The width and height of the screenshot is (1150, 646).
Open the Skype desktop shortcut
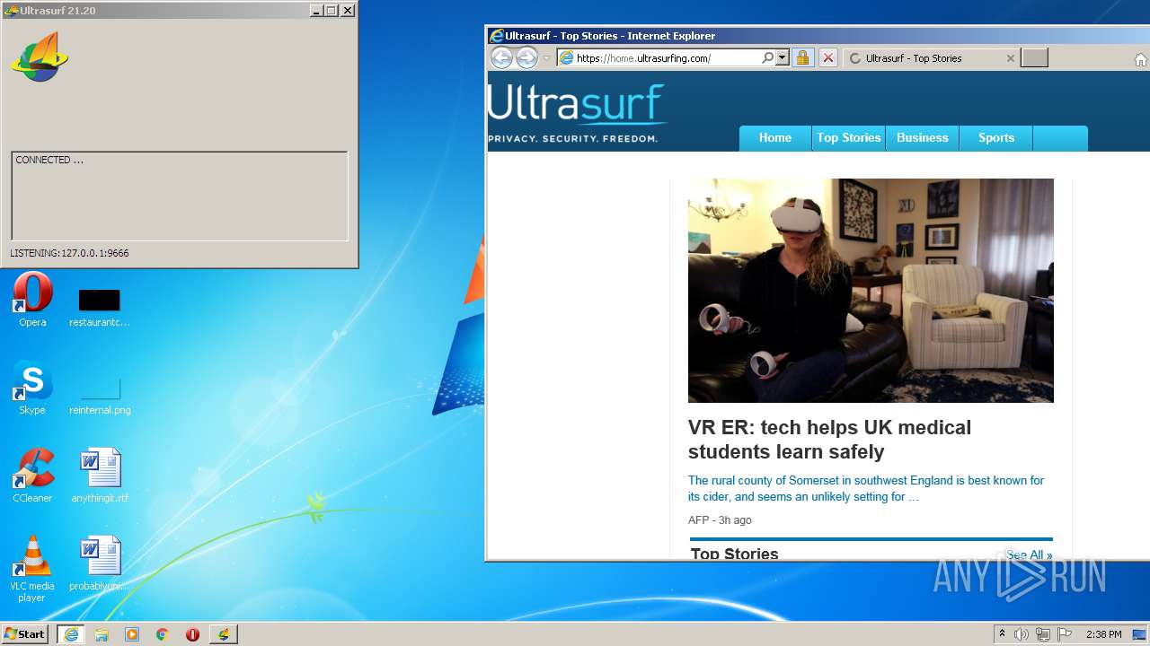(x=32, y=388)
